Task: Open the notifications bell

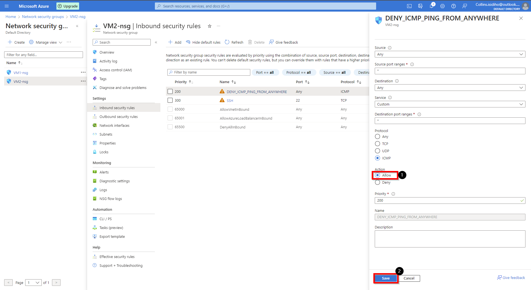Action: click(431, 6)
